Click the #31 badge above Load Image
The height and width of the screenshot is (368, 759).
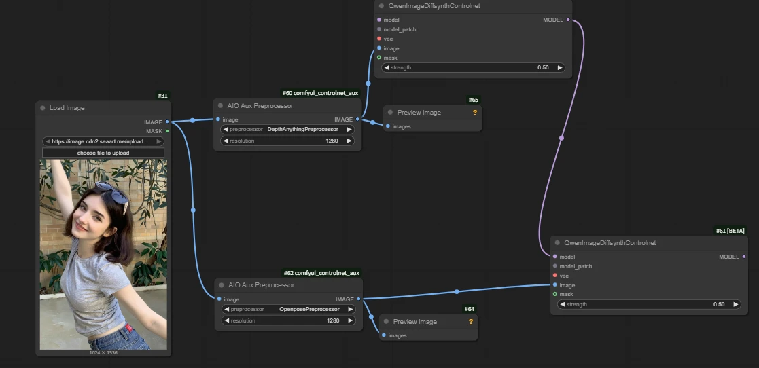pyautogui.click(x=163, y=96)
